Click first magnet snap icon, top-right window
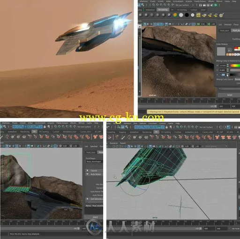This screenshot has height=239, width=240. pyautogui.click(x=154, y=5)
